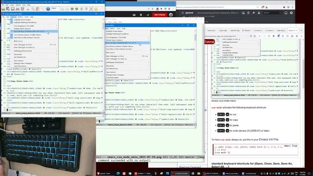Expand Multilingual Environment submenu in middle Emacs window
This screenshot has width=313, height=176.
click(x=149, y=63)
